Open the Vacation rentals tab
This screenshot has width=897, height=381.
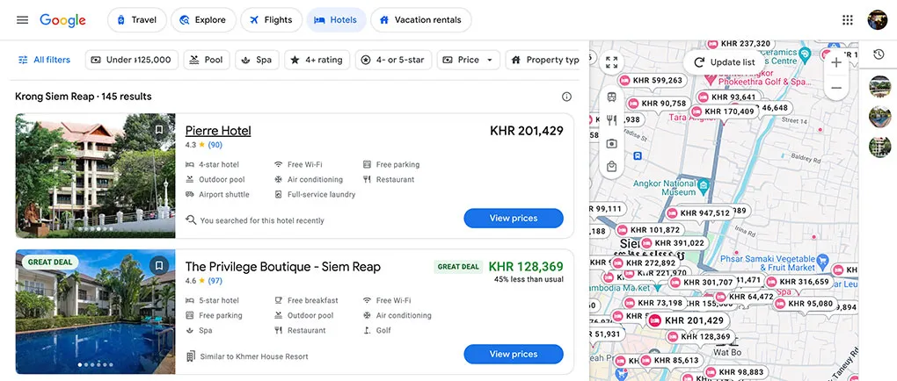pos(421,20)
